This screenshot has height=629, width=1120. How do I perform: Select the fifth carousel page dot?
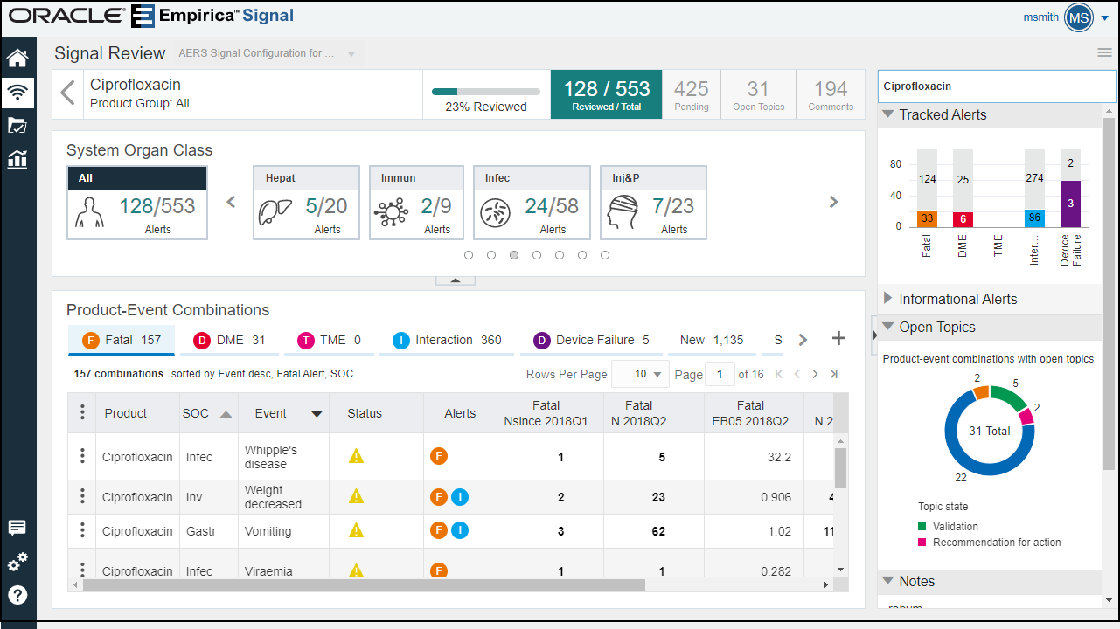(560, 255)
